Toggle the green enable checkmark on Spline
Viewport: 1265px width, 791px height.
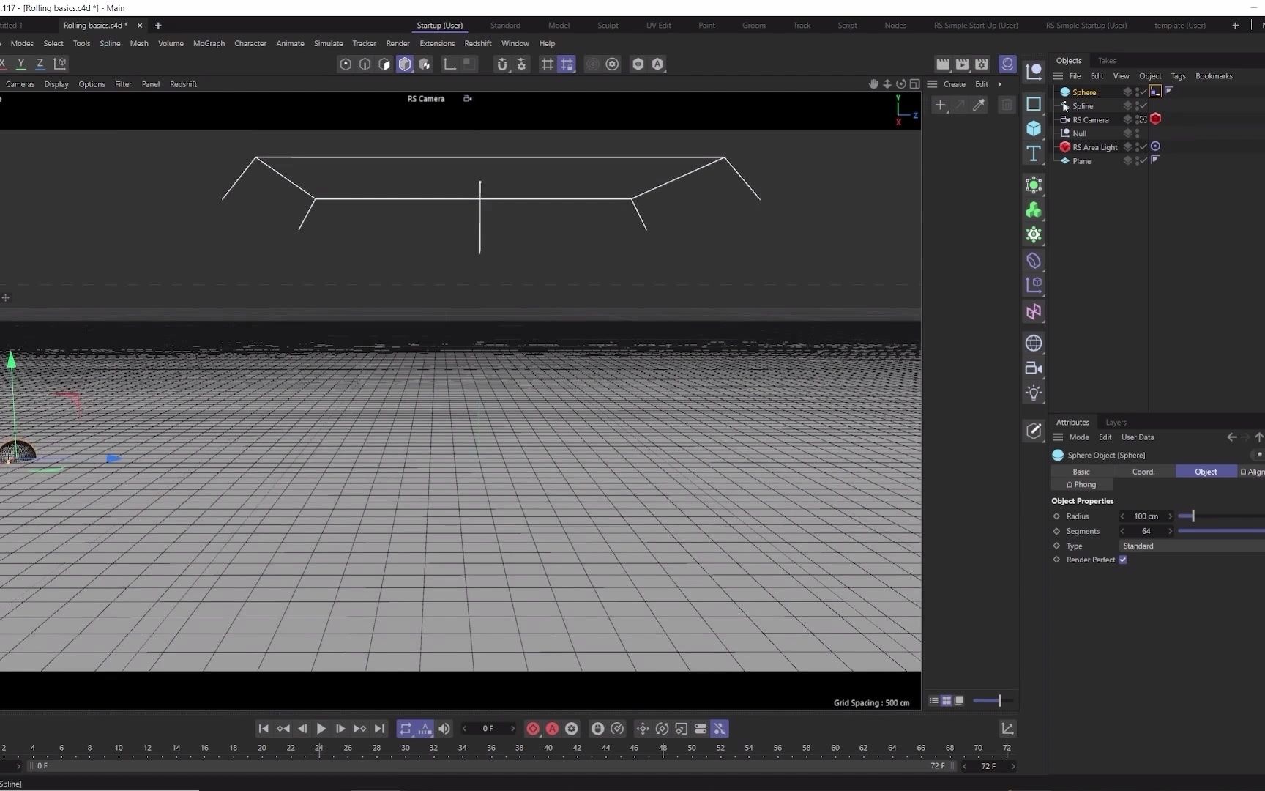[1142, 105]
